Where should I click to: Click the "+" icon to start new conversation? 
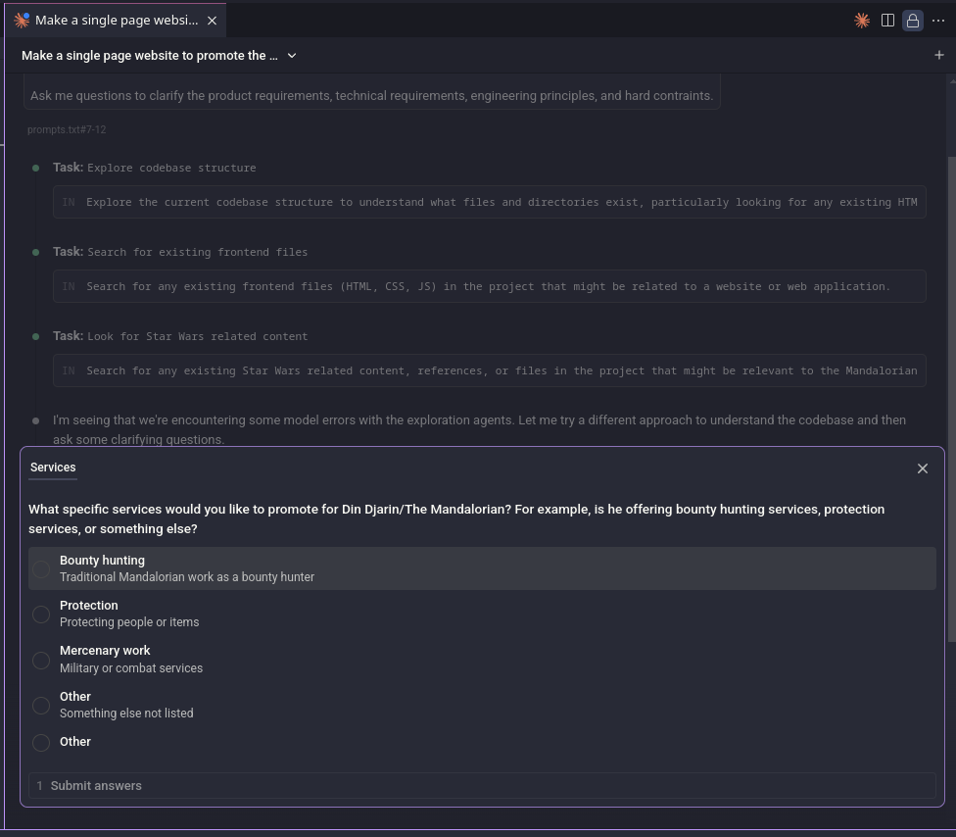pyautogui.click(x=938, y=55)
